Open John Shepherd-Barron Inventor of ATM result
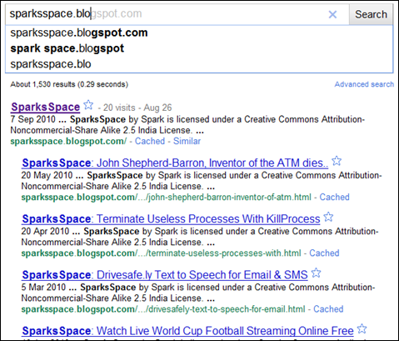 coord(175,163)
